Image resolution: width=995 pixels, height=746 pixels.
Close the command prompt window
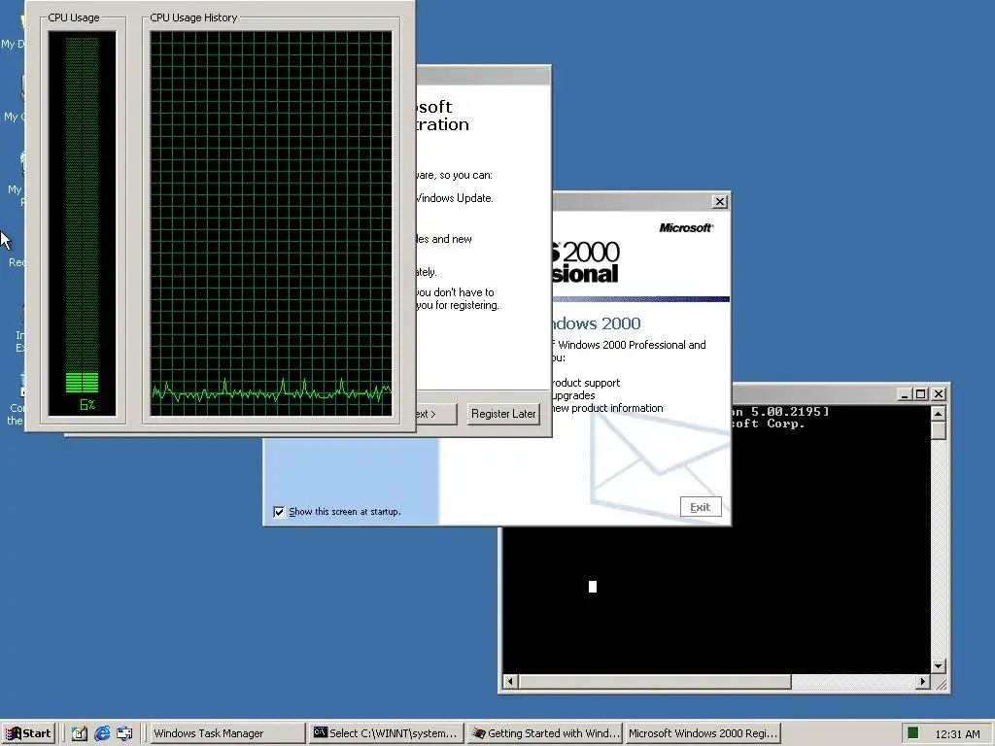939,394
